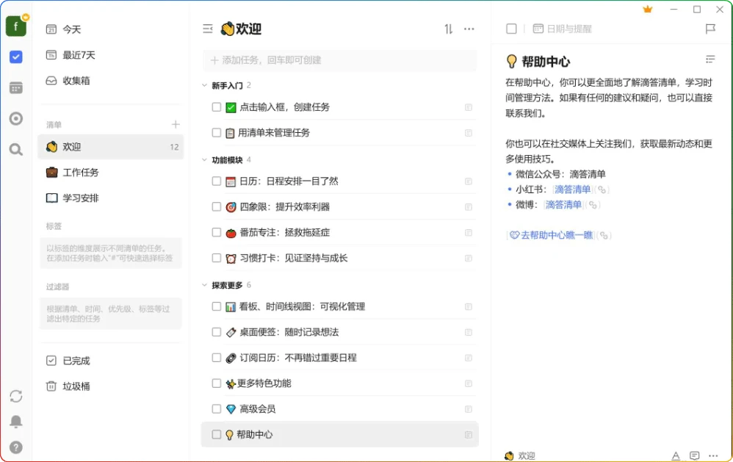Open the comment icon in detail footer

click(x=694, y=456)
